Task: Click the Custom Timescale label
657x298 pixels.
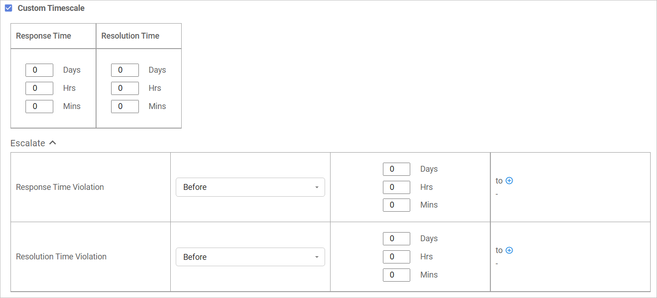Action: (x=51, y=8)
